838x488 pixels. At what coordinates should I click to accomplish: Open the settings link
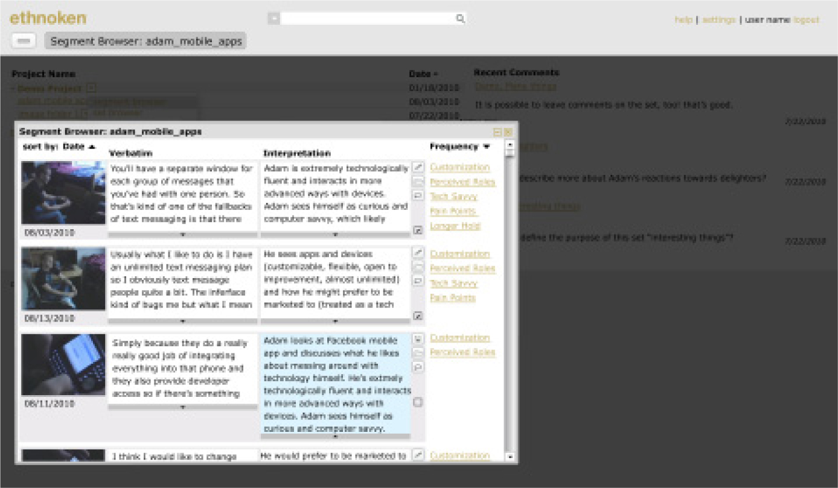pyautogui.click(x=719, y=20)
